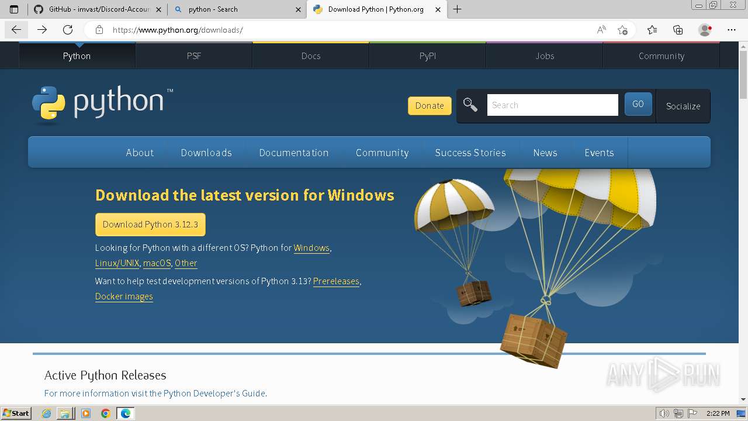Viewport: 748px width, 421px height.
Task: Click the python logo
Action: (x=102, y=105)
